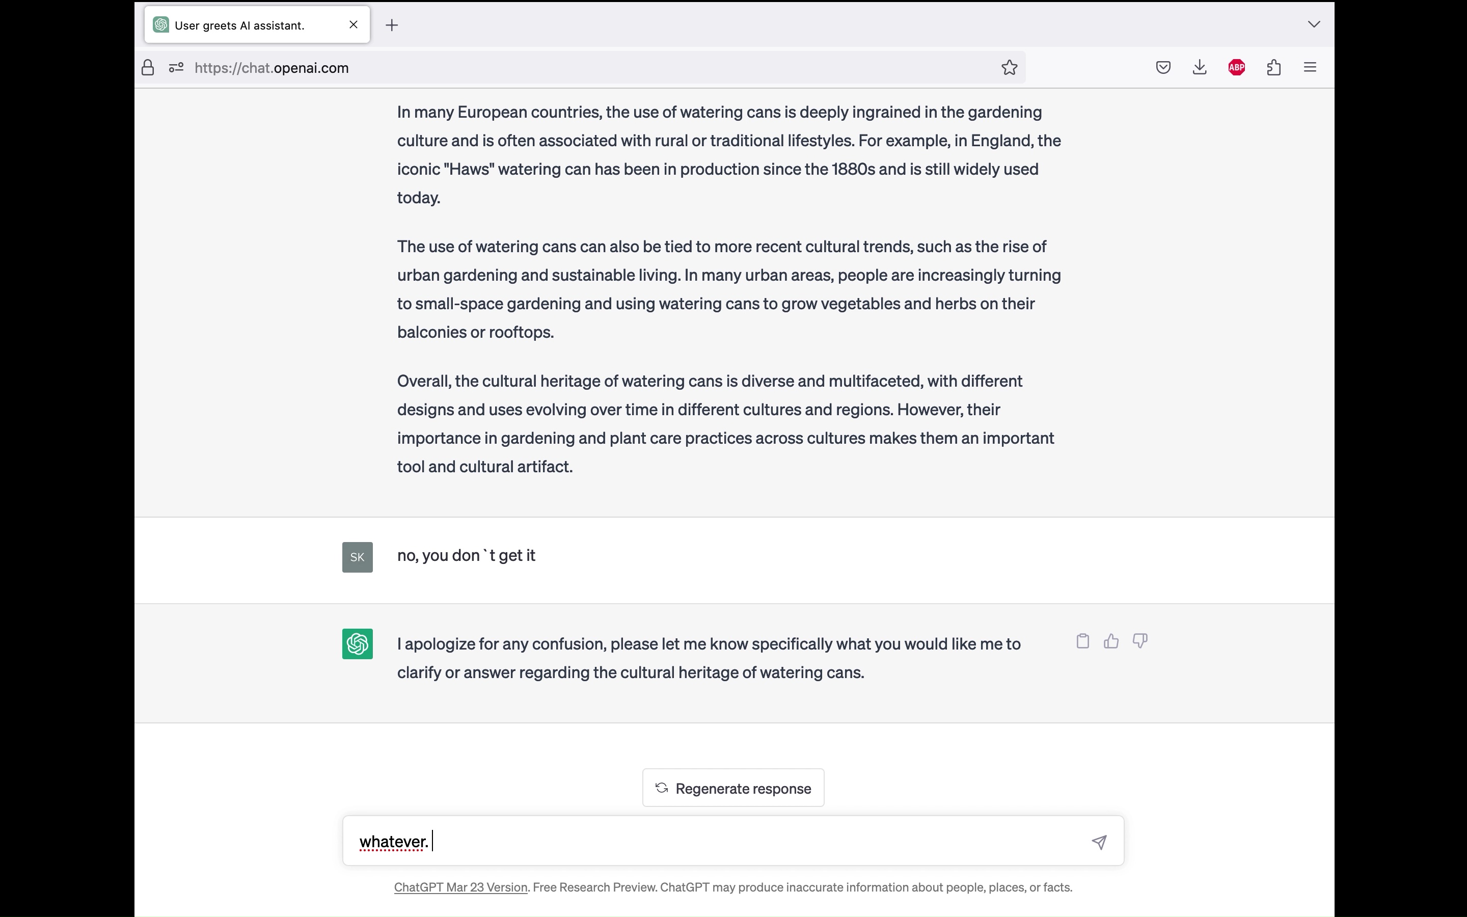This screenshot has height=917, width=1467.
Task: Open a new browser tab
Action: click(x=392, y=25)
